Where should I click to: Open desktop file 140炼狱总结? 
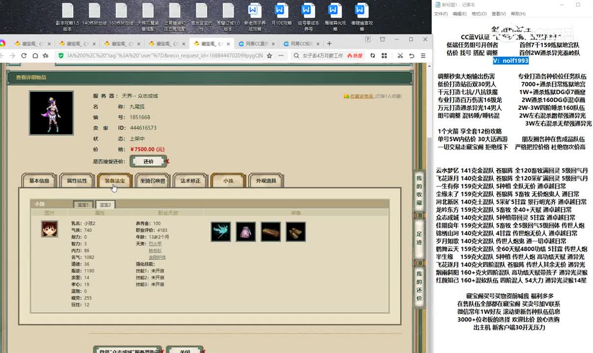pos(94,14)
